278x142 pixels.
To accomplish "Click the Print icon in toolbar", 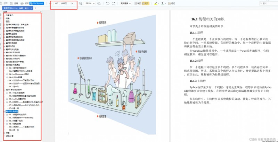I will pos(22,3).
